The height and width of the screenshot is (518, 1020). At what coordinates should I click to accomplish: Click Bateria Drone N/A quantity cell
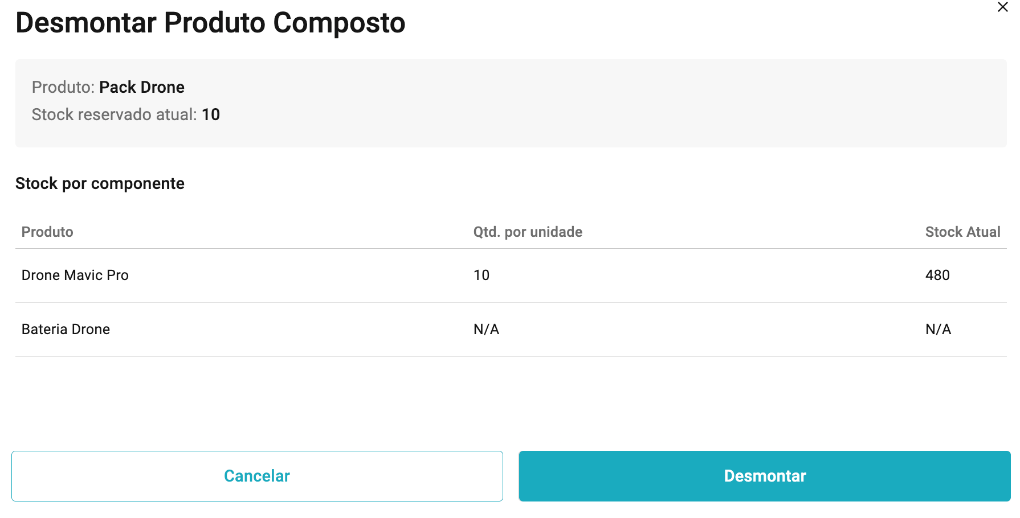click(x=486, y=330)
